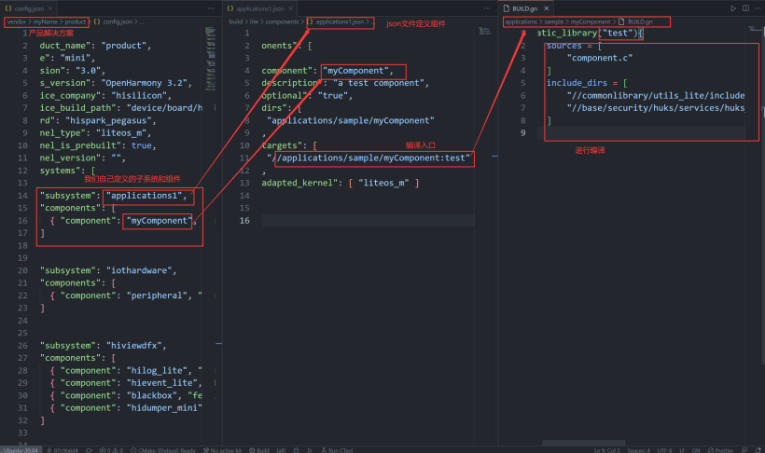Click the vertical scrollbar of BUILD.gn editor
The width and height of the screenshot is (765, 453).
click(x=762, y=195)
